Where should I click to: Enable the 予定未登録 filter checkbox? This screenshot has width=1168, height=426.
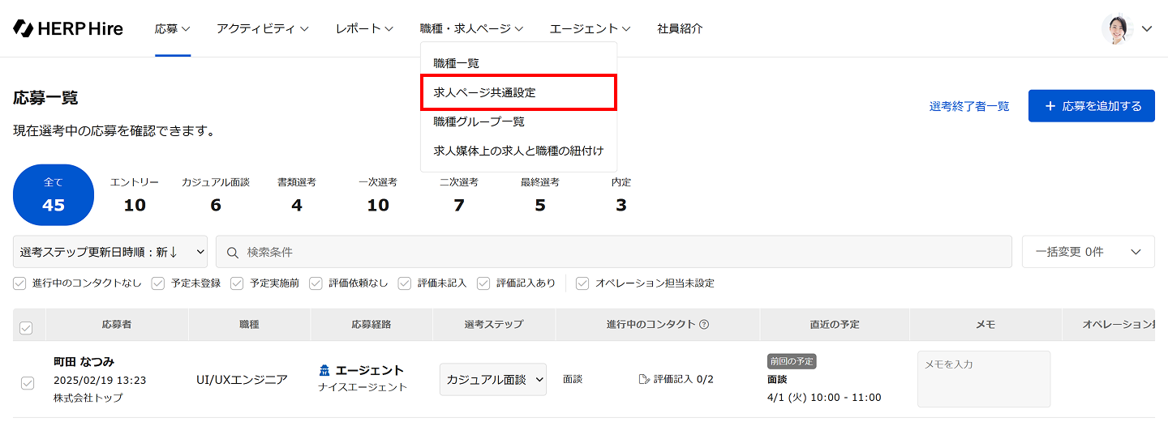coord(157,283)
